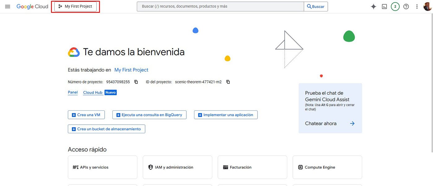Select the Panel tab
Viewport: 433px width, 186px height.
[72, 92]
